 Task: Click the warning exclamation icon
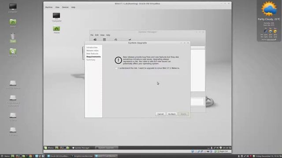118,60
